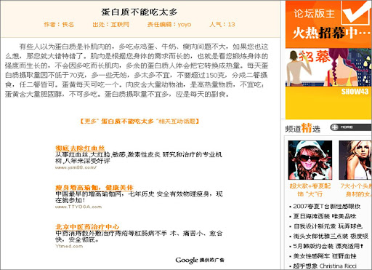Click the Google 提供的广告 logo
This screenshot has width=372, height=270.
click(x=200, y=260)
